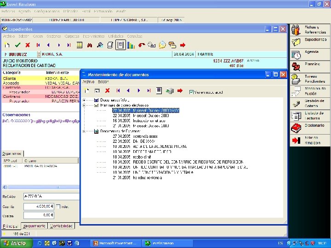Go to first document in documents toolbar
Image resolution: width=331 pixels, height=248 pixels.
point(118,90)
